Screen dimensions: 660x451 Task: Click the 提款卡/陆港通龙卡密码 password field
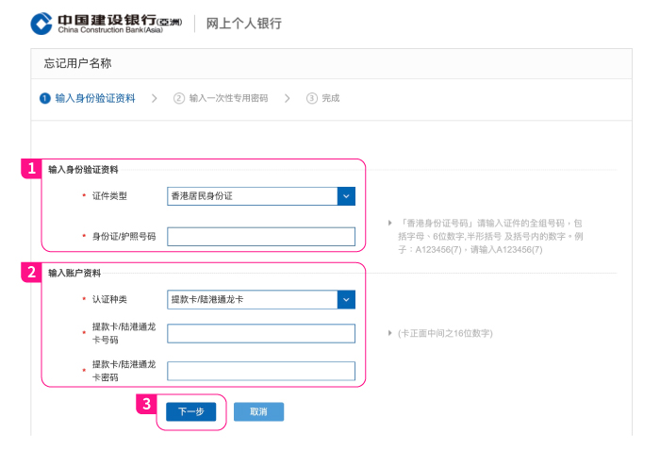(x=260, y=371)
